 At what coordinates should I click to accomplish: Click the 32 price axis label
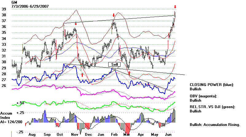click(4, 50)
